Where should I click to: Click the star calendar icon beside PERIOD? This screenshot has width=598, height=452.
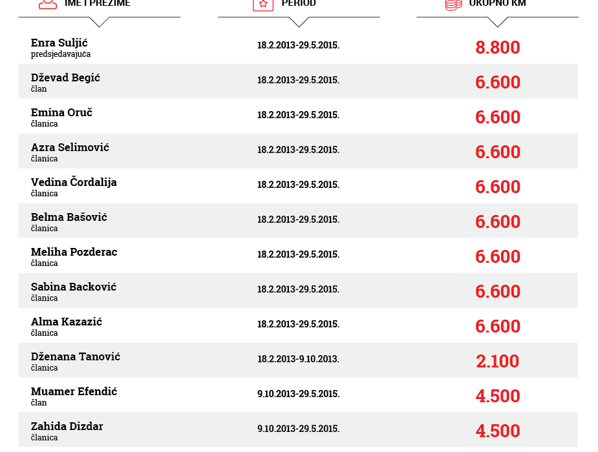point(262,4)
